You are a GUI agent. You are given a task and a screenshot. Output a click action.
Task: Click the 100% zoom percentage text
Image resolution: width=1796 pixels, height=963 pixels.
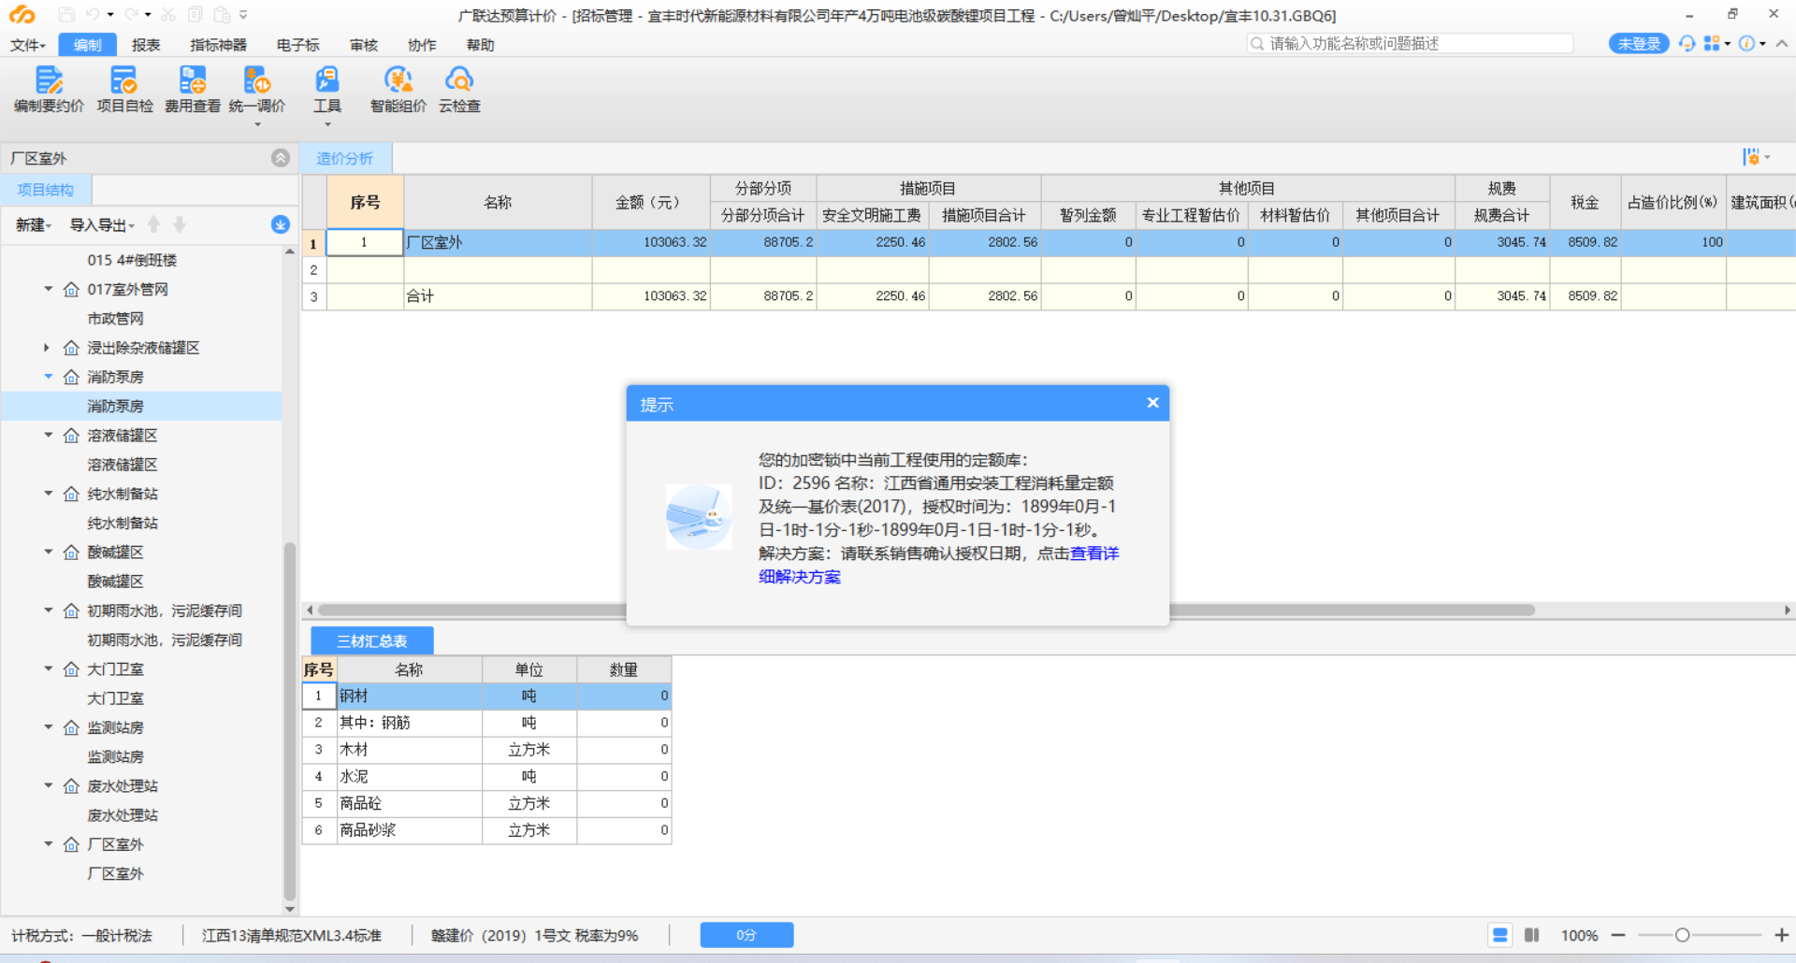(x=1579, y=935)
